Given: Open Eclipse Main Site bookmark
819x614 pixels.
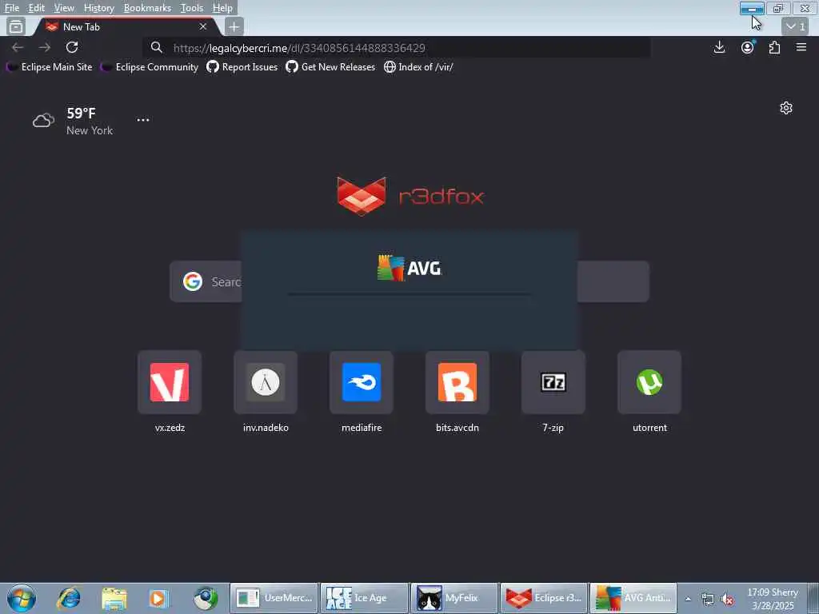Looking at the screenshot, I should pyautogui.click(x=49, y=67).
